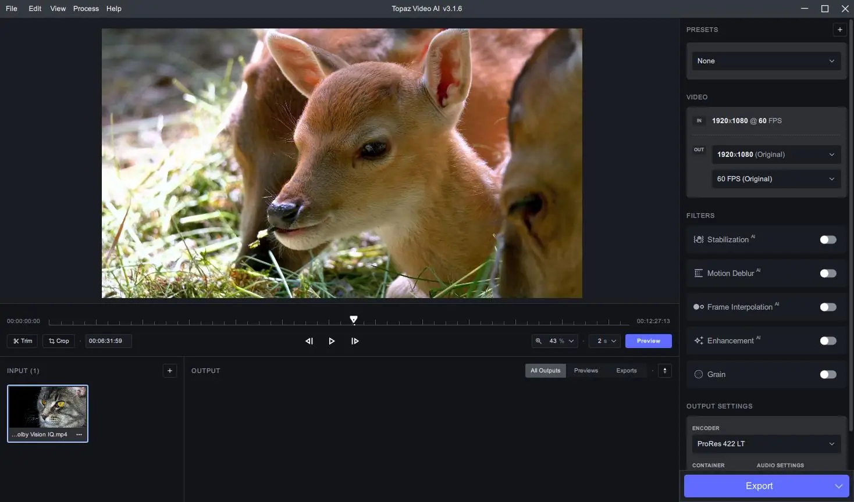The width and height of the screenshot is (854, 502).
Task: Open the Edit menu
Action: coord(35,9)
